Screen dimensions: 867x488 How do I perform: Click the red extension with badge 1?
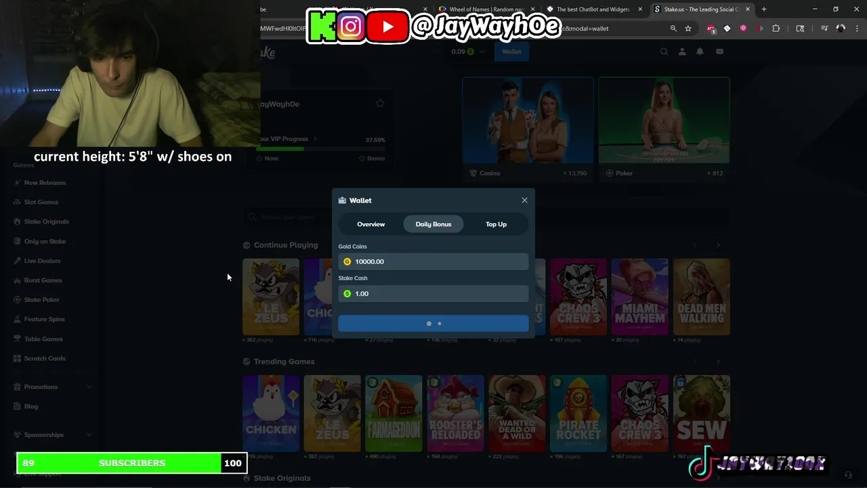tap(711, 28)
